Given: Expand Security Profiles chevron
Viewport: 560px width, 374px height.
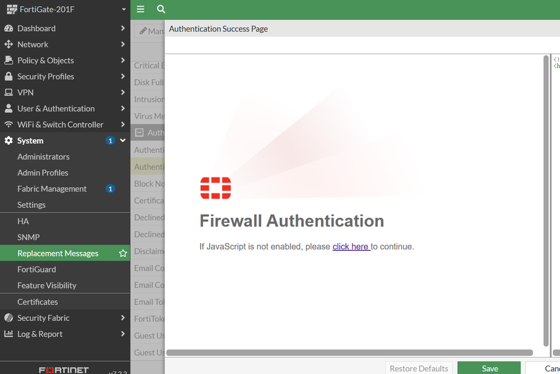Looking at the screenshot, I should coord(123,76).
